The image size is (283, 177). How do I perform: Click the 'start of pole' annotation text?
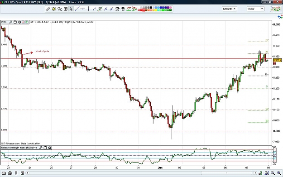(x=43, y=51)
